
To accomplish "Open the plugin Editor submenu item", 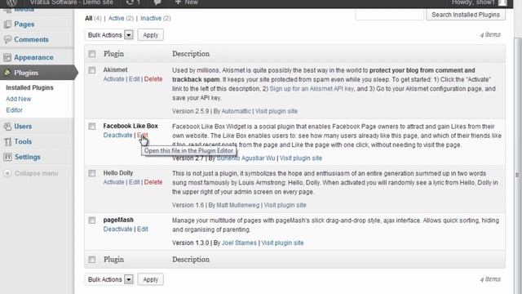I will coord(14,110).
